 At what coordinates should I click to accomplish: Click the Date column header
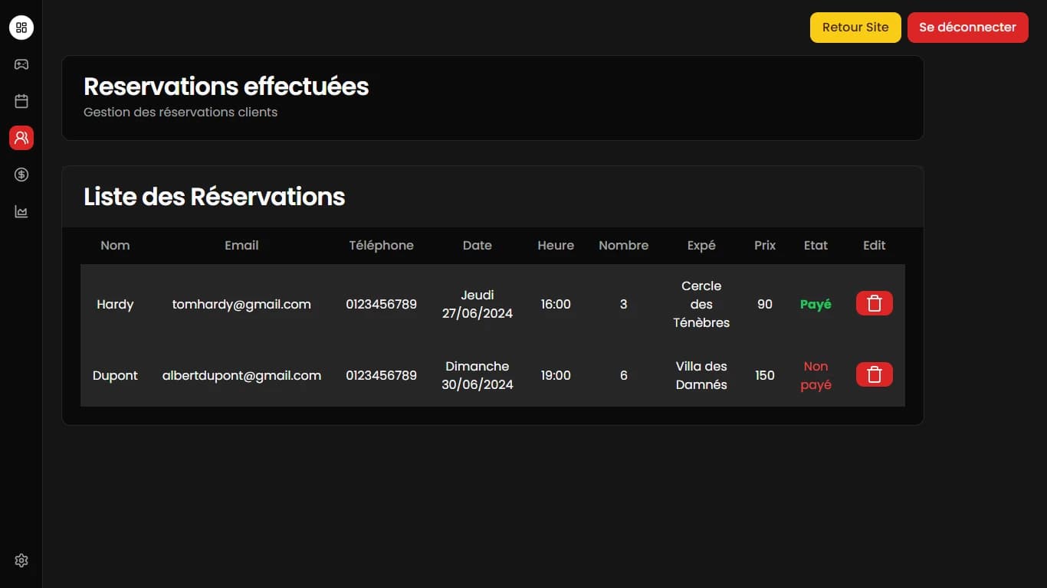point(478,246)
